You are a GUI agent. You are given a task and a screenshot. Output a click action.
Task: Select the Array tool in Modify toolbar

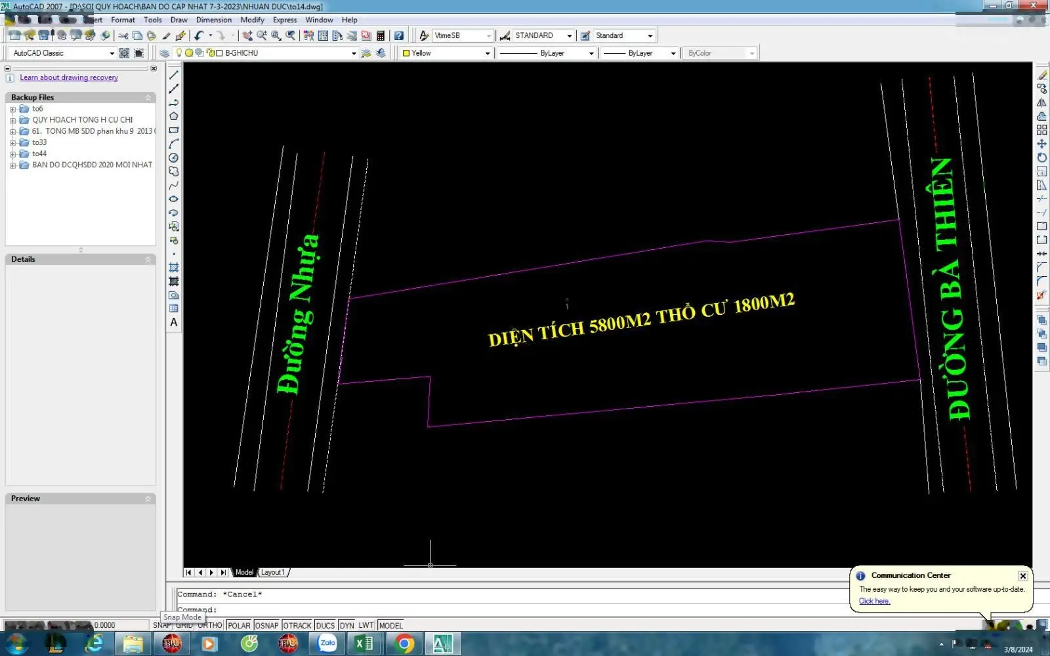click(1041, 130)
